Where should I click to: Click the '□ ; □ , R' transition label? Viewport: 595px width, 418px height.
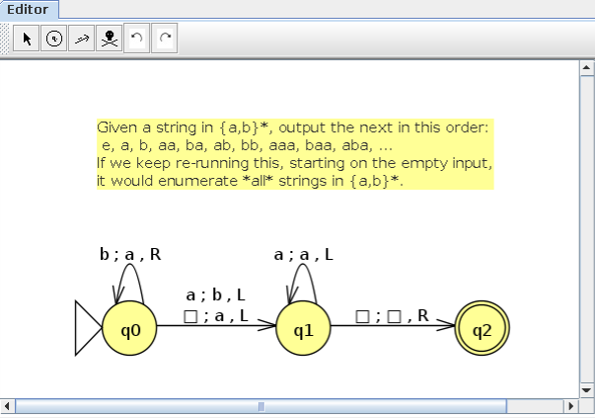click(x=392, y=316)
